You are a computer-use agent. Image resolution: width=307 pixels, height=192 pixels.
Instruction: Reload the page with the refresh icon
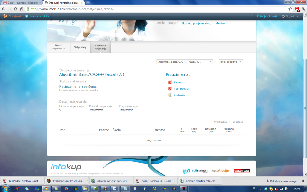(x=21, y=9)
